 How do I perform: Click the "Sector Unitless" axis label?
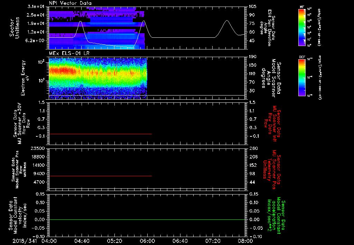point(14,28)
